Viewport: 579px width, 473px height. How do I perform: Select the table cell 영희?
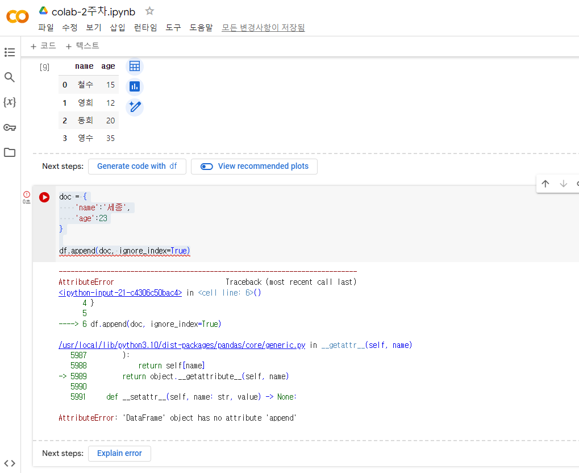85,102
